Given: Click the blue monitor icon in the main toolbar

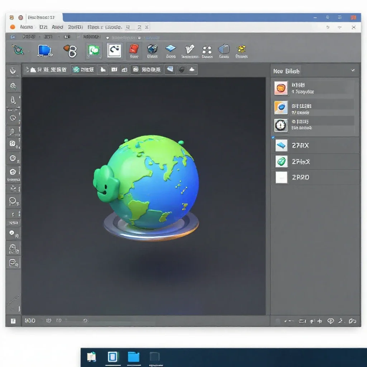Looking at the screenshot, I should (x=44, y=51).
